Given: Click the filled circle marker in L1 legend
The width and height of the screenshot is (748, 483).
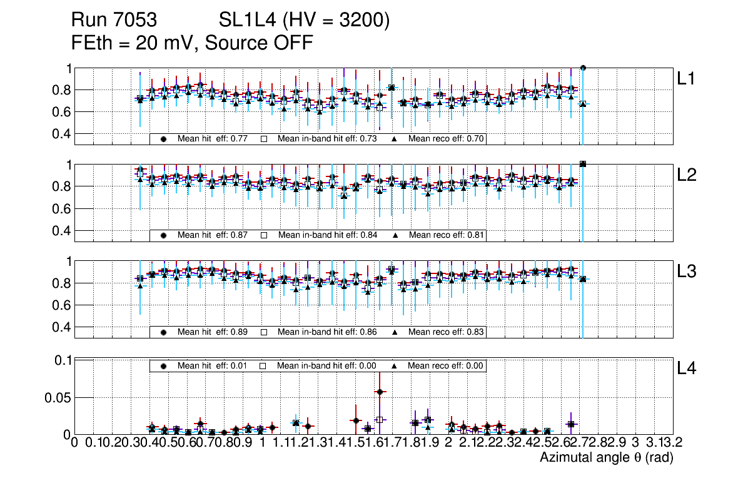Looking at the screenshot, I should pos(164,139).
